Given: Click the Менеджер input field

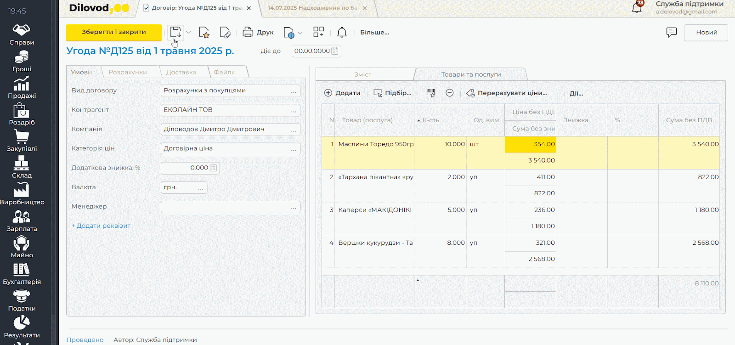Looking at the screenshot, I should (225, 207).
